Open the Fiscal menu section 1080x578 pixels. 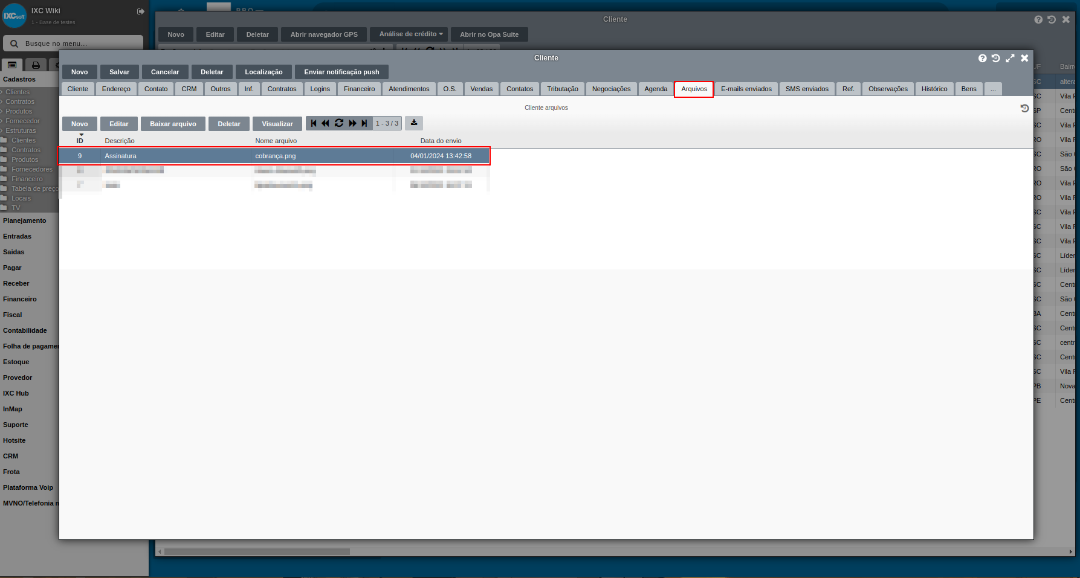tap(12, 315)
